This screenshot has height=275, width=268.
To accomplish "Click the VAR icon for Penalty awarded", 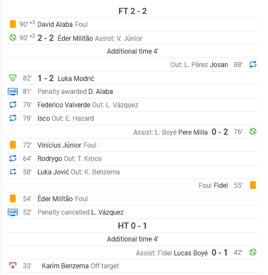I will point(13,92).
